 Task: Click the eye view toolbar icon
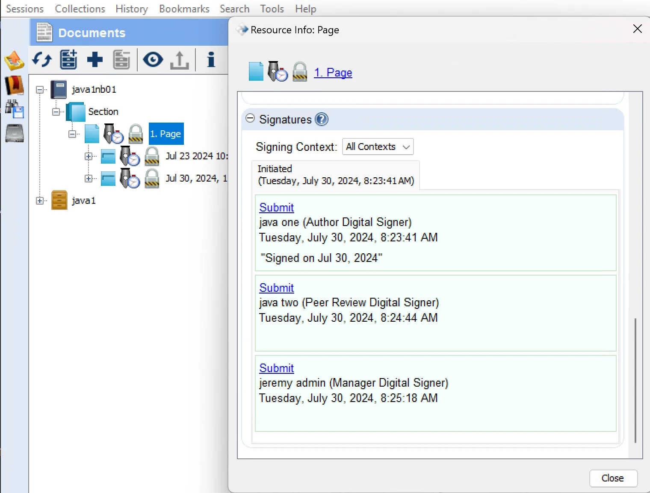[153, 60]
